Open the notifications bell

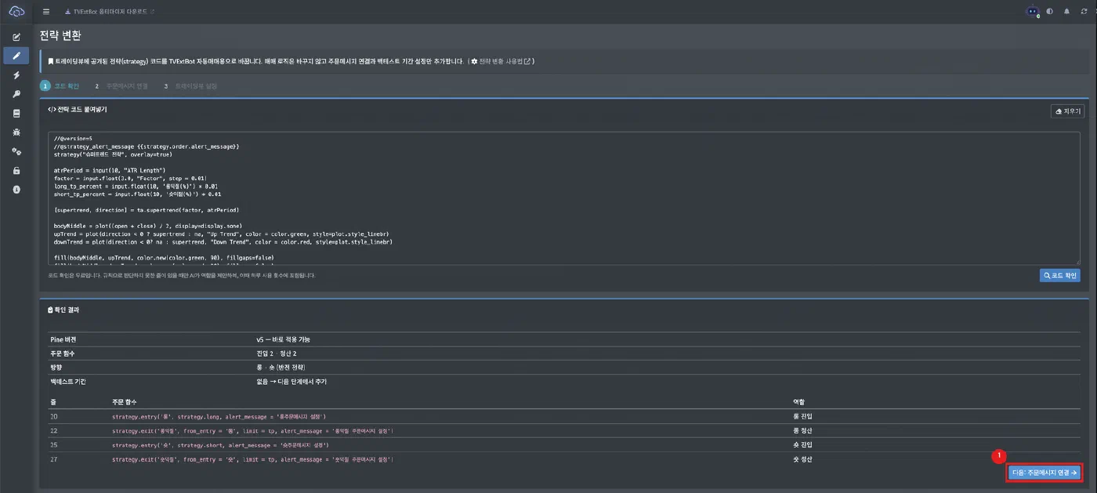[1066, 12]
